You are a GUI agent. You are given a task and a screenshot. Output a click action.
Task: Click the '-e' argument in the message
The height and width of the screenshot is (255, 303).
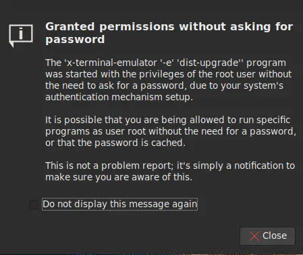[x=167, y=63]
